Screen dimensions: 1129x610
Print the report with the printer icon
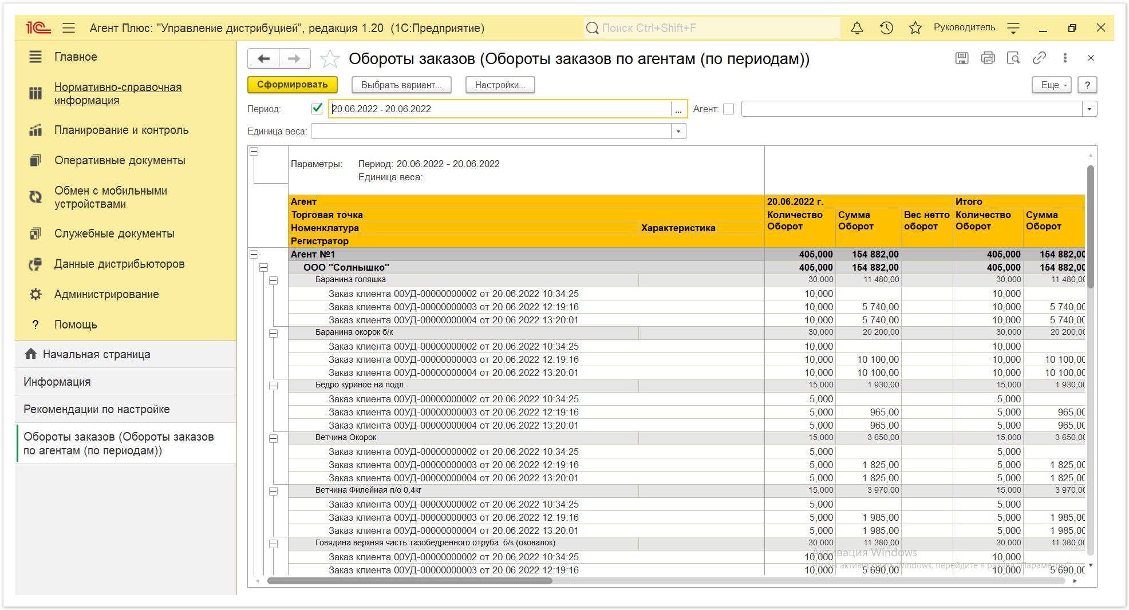(988, 58)
